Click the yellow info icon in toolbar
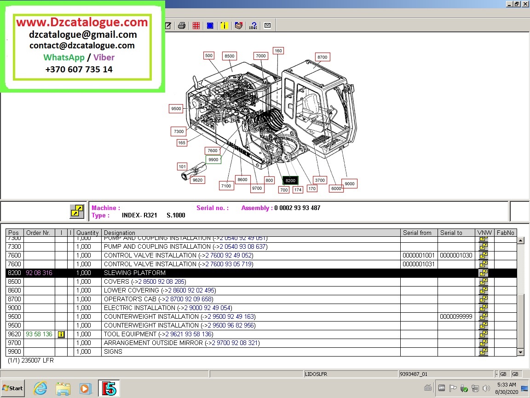Viewport: 530px width, 398px height. [224, 26]
